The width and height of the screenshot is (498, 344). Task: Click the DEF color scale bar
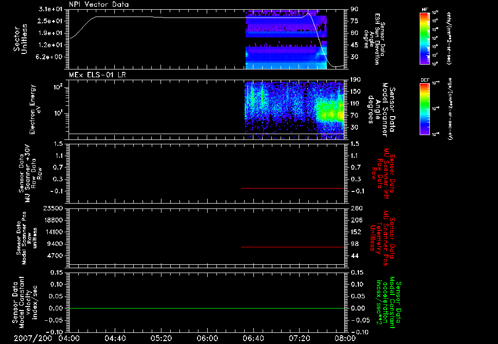425,108
